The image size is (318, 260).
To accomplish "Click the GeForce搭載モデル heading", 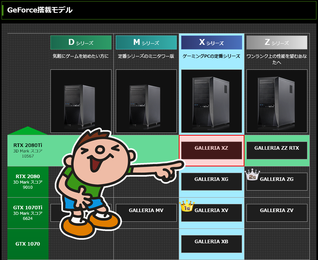I will [40, 10].
